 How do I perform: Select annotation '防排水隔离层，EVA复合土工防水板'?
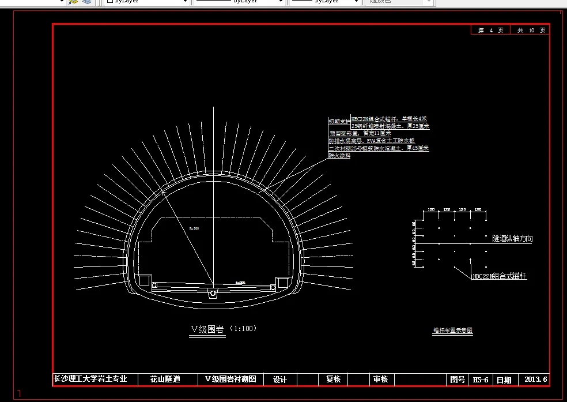click(x=372, y=141)
